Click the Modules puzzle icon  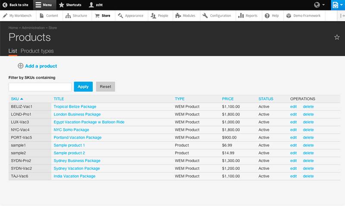pyautogui.click(x=178, y=16)
